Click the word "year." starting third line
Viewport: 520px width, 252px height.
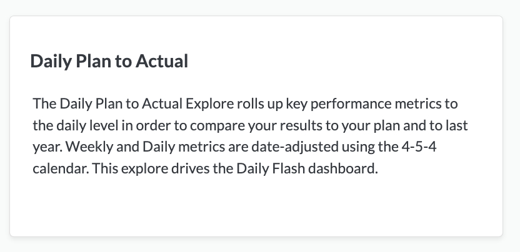45,147
